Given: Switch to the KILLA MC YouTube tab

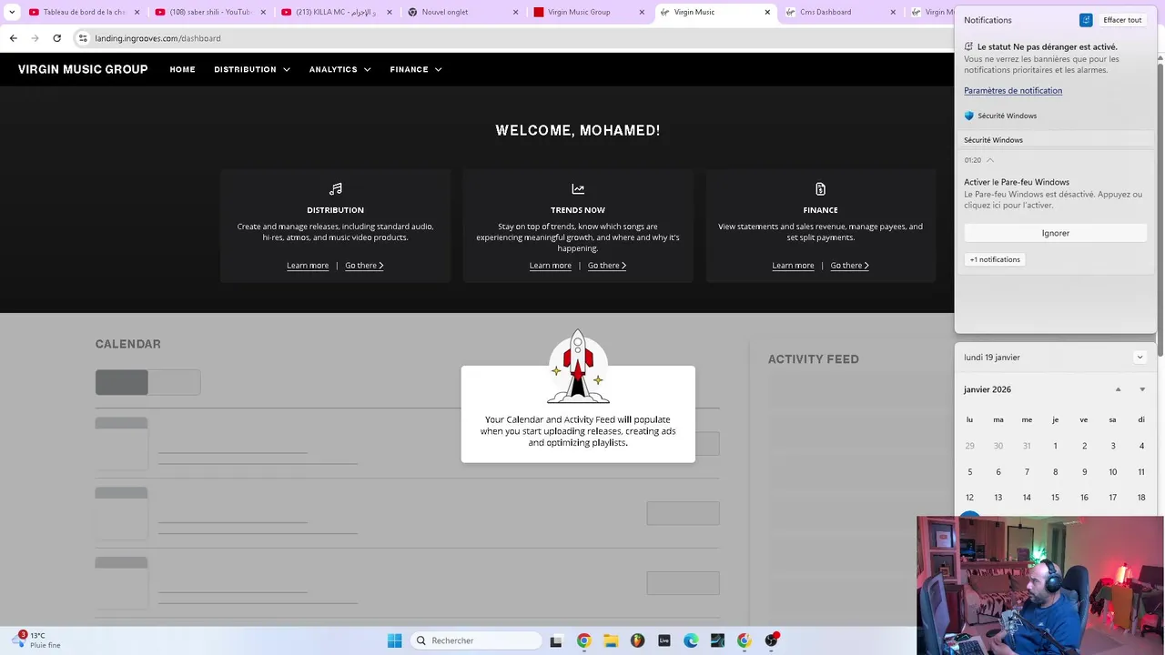Looking at the screenshot, I should point(335,12).
